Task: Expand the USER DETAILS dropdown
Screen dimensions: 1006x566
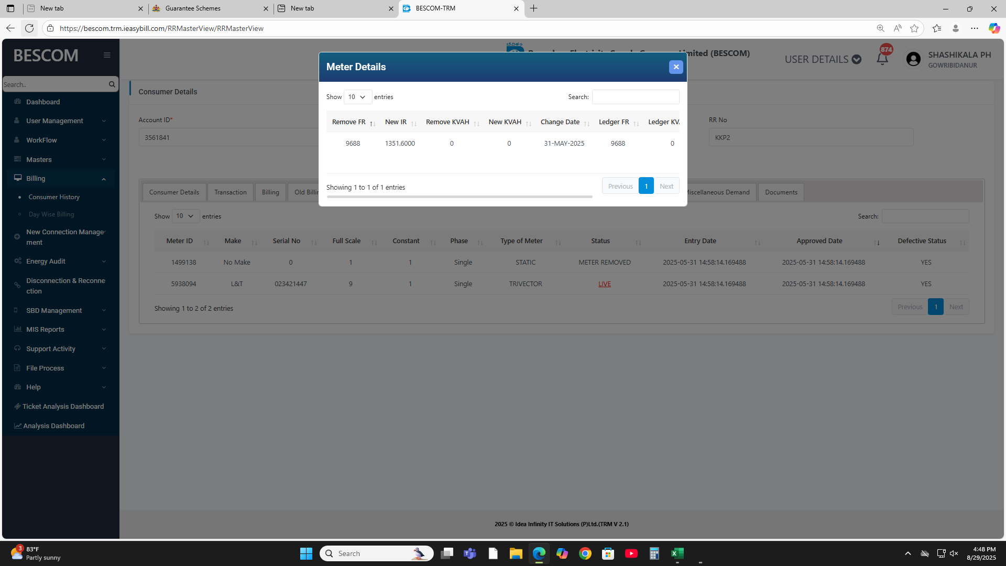Action: click(x=823, y=59)
